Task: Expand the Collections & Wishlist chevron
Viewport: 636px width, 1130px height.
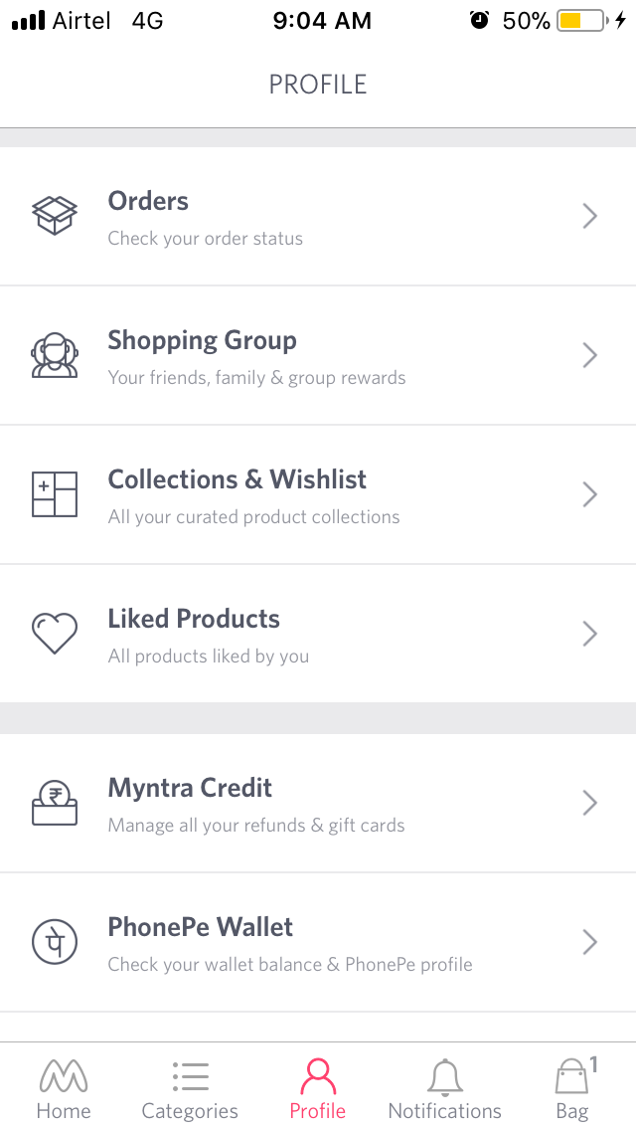Action: point(589,494)
